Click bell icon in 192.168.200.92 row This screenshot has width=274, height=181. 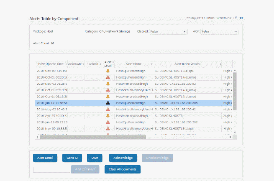pyautogui.click(x=108, y=84)
